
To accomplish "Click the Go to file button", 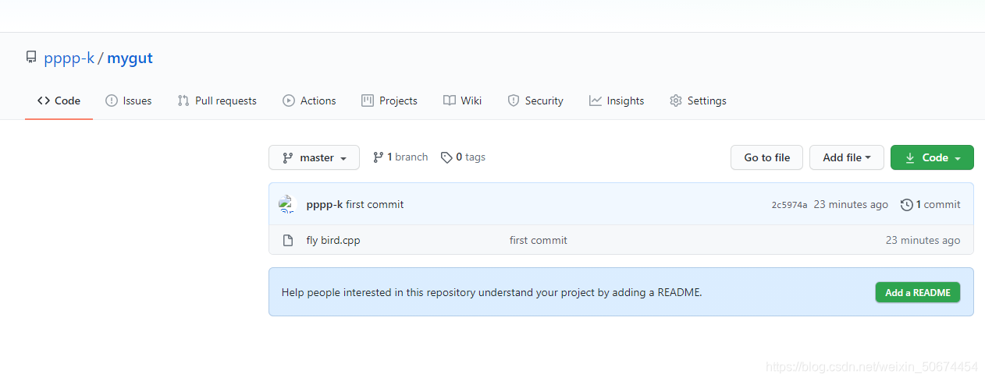I will [x=766, y=157].
